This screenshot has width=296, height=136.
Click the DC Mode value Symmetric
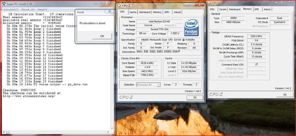280,22
